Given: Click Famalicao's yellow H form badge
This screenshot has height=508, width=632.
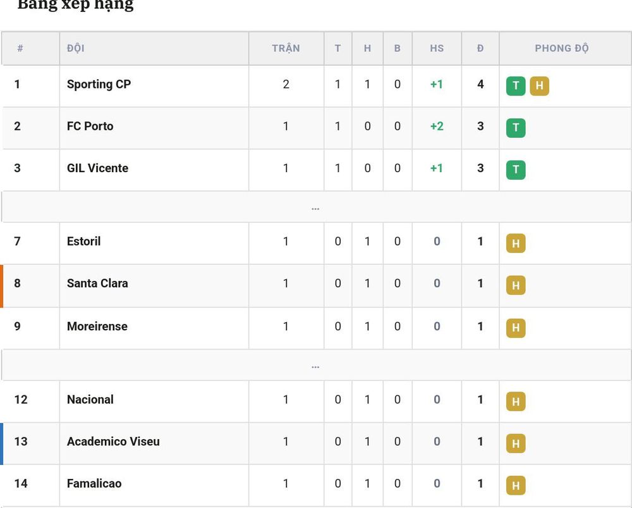Looking at the screenshot, I should [516, 485].
